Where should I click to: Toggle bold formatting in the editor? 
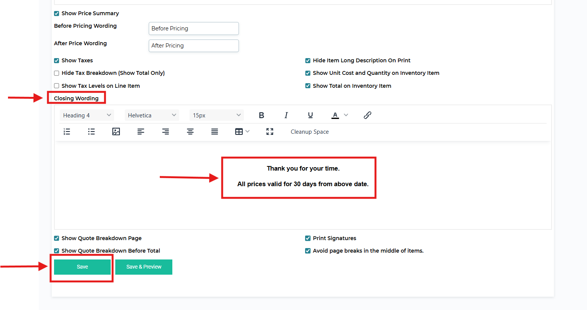[261, 115]
